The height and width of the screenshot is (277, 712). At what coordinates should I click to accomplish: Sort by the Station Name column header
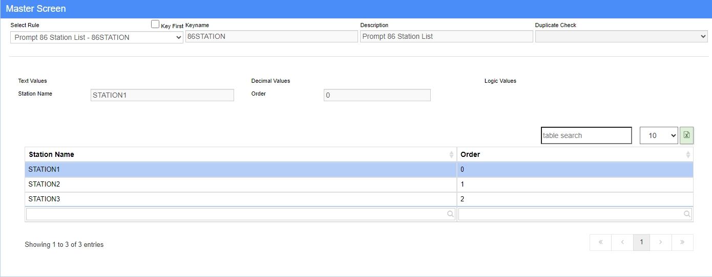pyautogui.click(x=241, y=154)
